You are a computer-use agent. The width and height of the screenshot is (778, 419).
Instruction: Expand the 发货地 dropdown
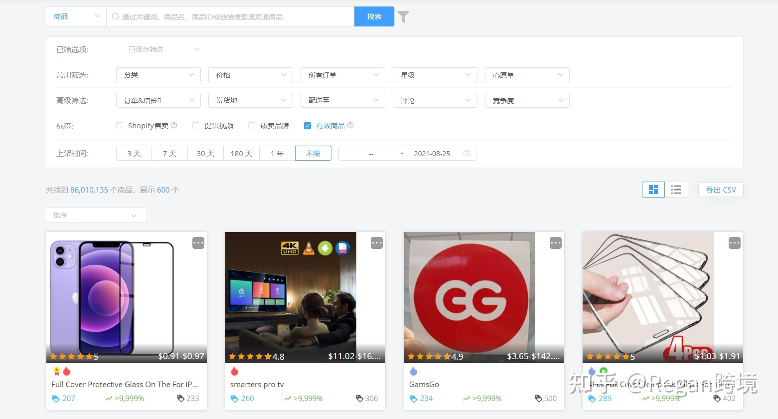tap(250, 100)
